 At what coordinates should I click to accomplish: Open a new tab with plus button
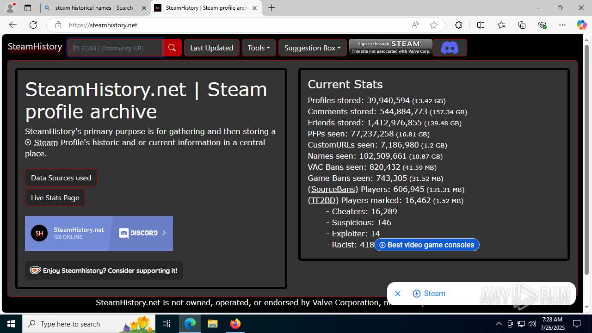[272, 8]
